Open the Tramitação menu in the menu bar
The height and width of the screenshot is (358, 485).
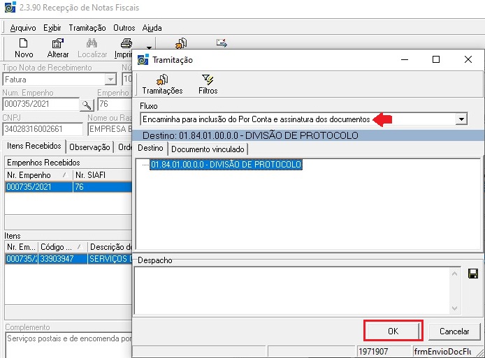87,28
